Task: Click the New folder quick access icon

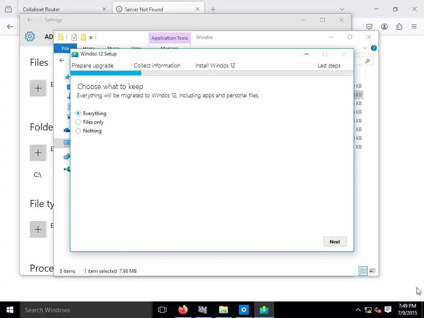Action: pyautogui.click(x=83, y=37)
